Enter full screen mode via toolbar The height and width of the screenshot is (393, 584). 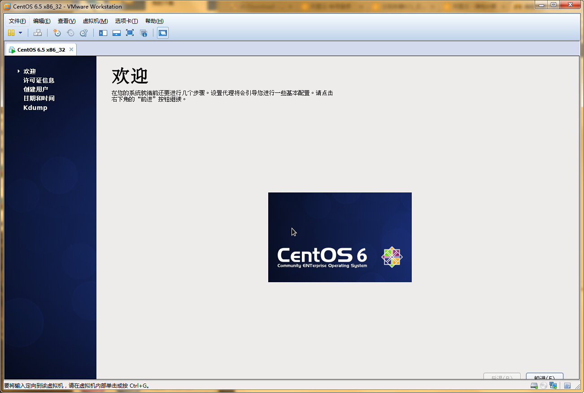pyautogui.click(x=130, y=33)
